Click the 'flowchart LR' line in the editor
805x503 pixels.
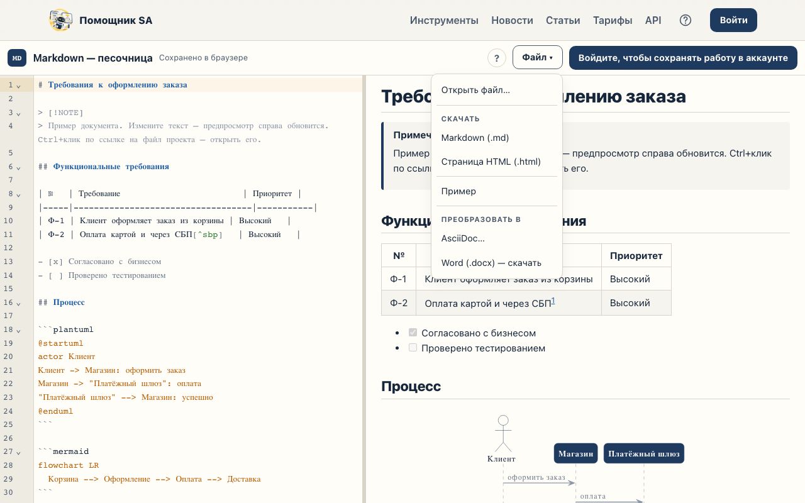199,465
